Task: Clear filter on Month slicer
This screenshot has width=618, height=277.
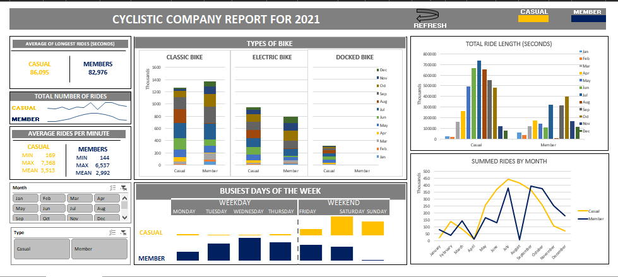Action: [124, 188]
